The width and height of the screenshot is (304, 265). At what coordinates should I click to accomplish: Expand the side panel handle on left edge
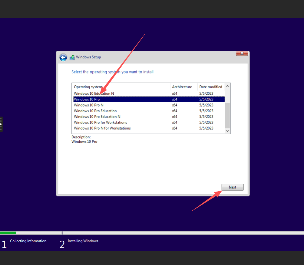coord(1,124)
